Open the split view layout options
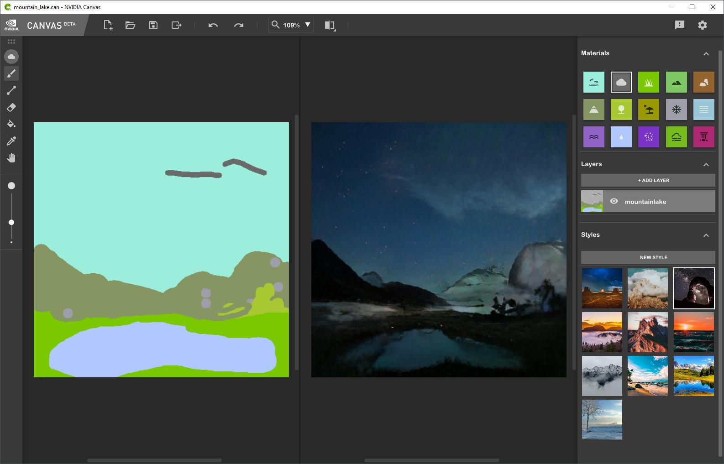This screenshot has height=464, width=724. point(330,26)
